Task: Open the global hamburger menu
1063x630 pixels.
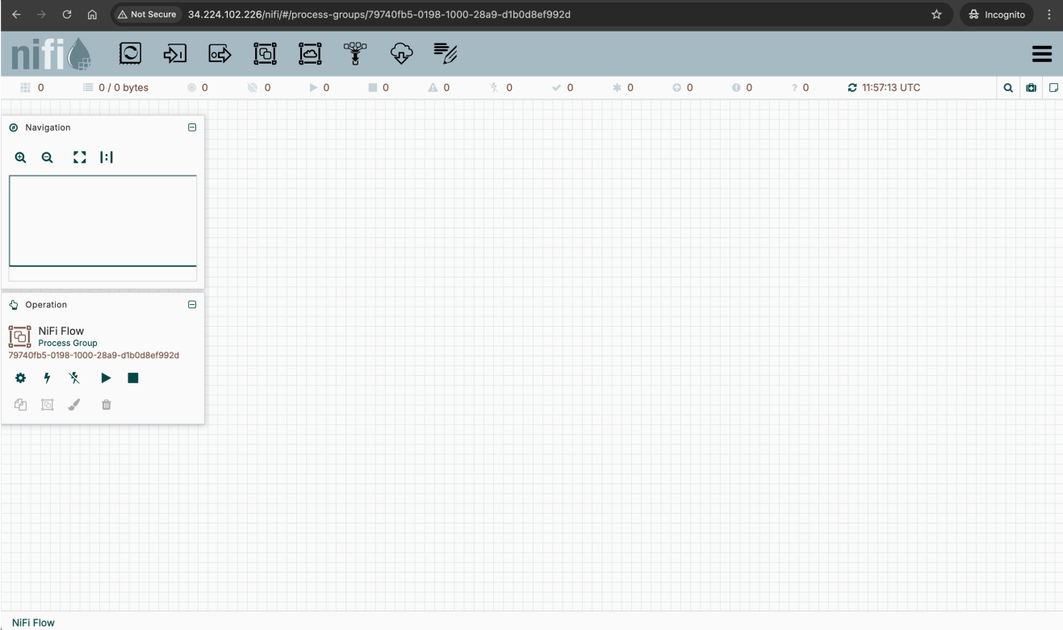Action: [1041, 54]
